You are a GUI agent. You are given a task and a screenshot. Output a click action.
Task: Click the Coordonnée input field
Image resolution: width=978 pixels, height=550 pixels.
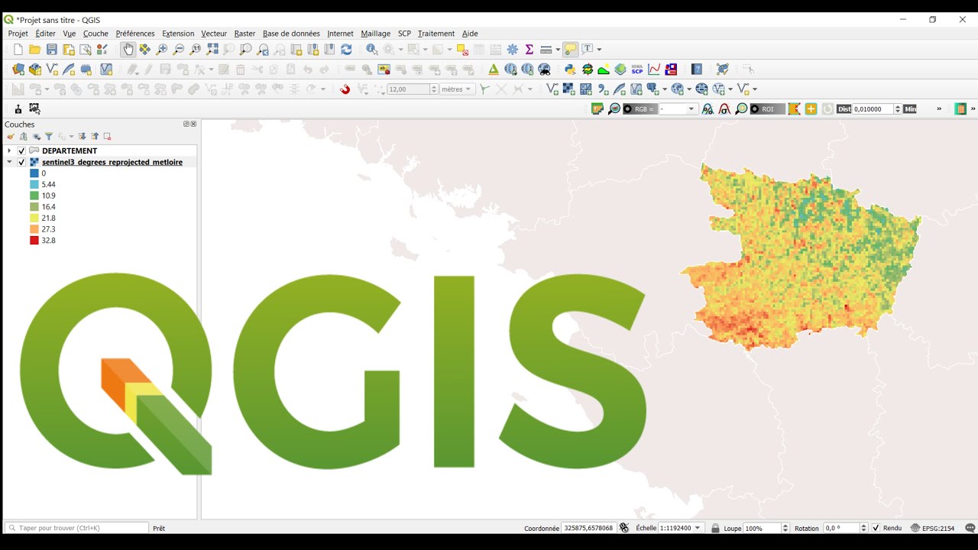589,528
